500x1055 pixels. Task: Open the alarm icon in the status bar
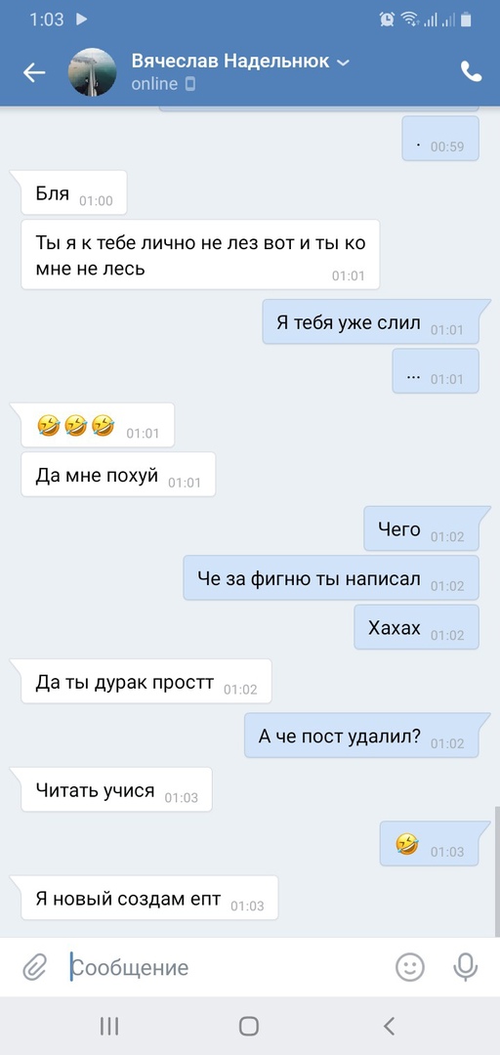point(387,20)
